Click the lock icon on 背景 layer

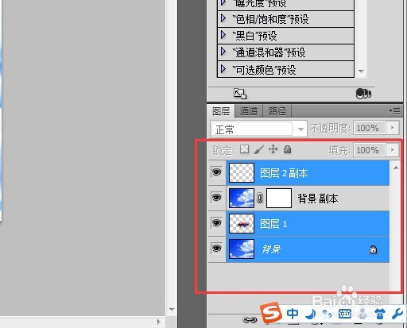click(x=373, y=249)
